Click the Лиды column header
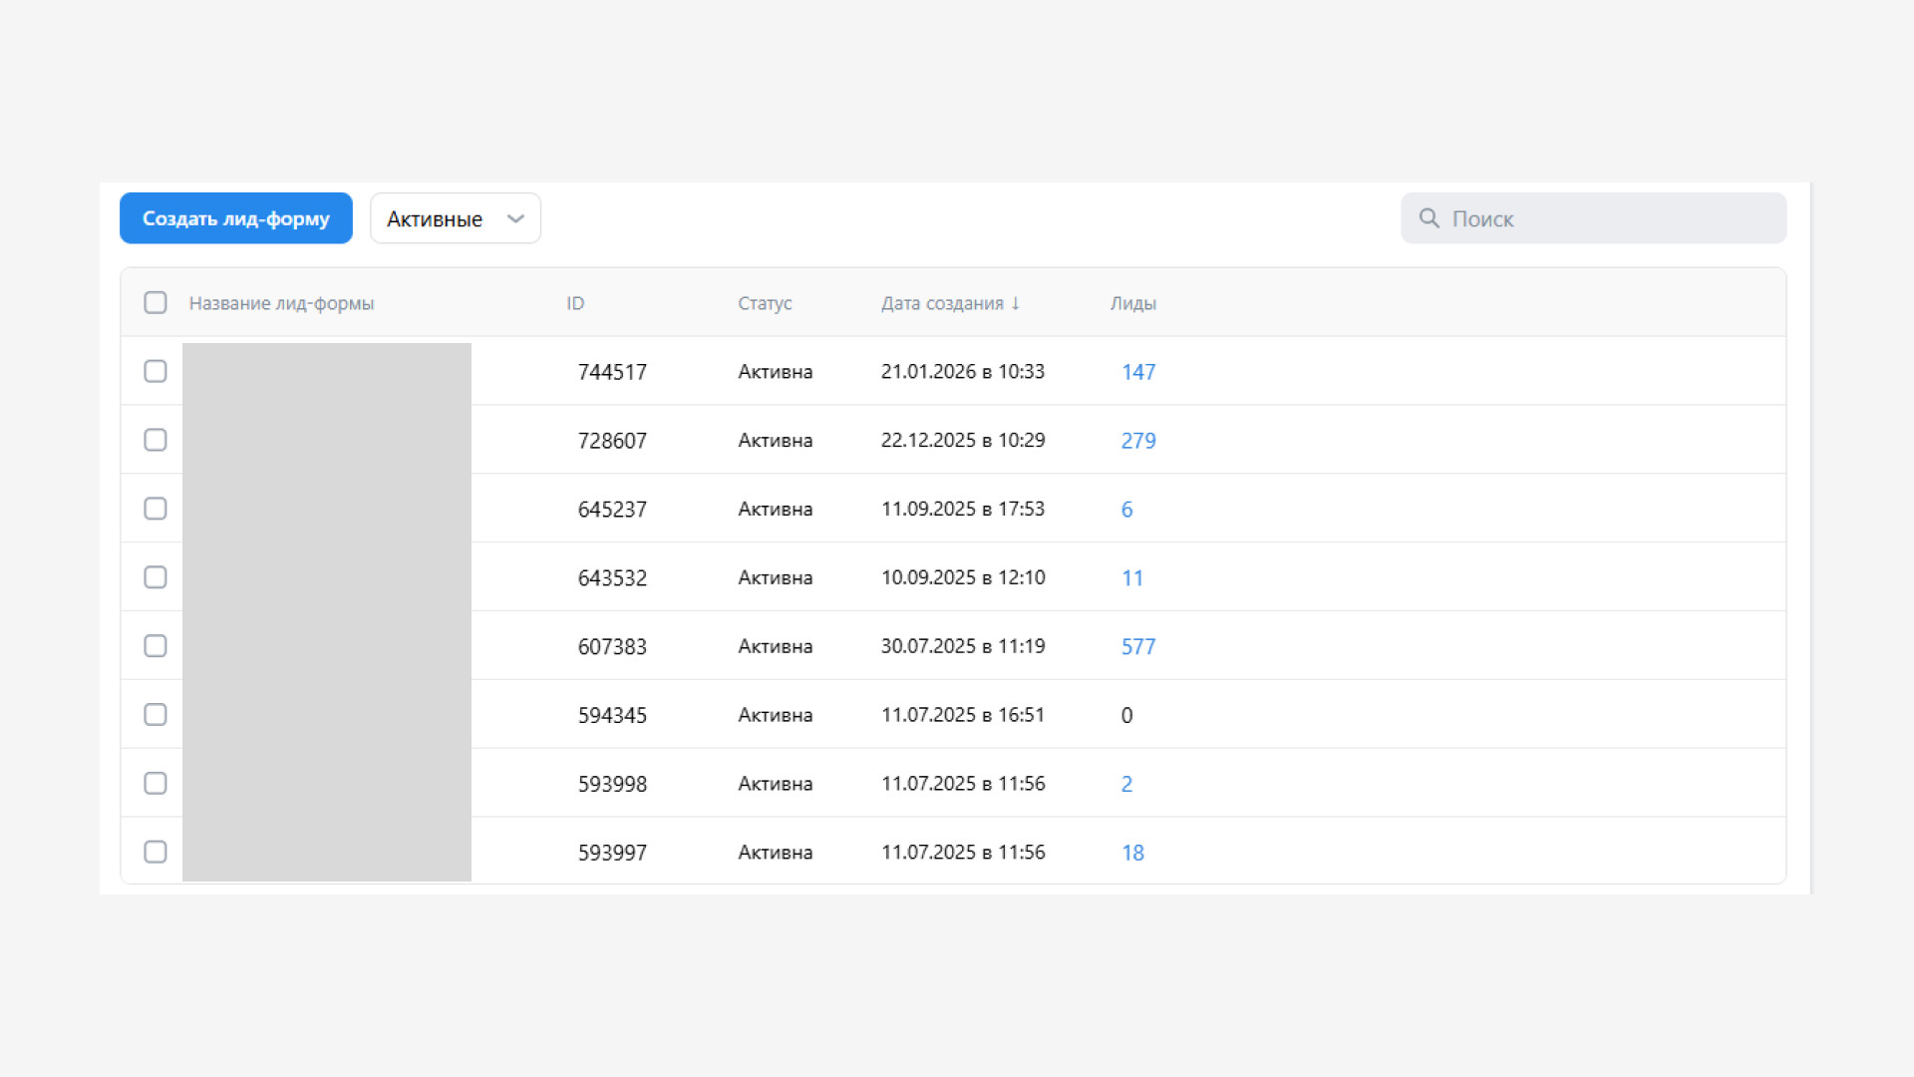This screenshot has height=1077, width=1914. 1132,303
